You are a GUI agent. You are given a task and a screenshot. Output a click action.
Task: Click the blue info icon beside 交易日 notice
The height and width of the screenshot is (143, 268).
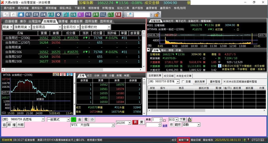(220, 66)
